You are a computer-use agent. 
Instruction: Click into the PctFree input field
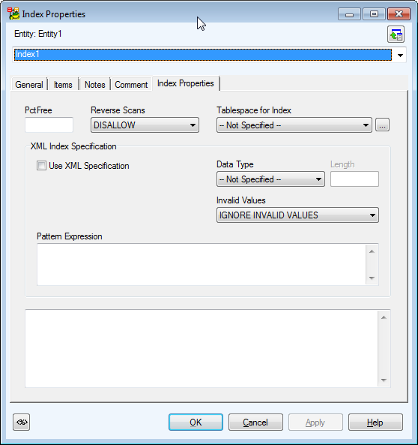(49, 125)
